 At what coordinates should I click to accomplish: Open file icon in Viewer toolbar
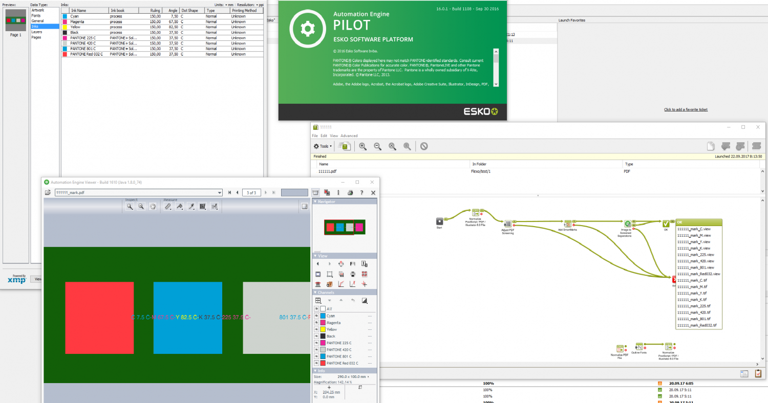pyautogui.click(x=48, y=193)
